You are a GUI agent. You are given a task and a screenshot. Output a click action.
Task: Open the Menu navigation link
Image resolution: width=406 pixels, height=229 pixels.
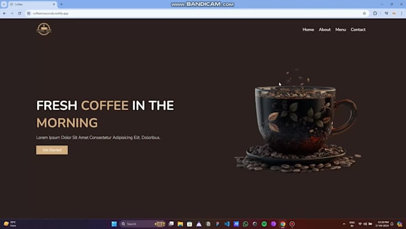pyautogui.click(x=340, y=29)
